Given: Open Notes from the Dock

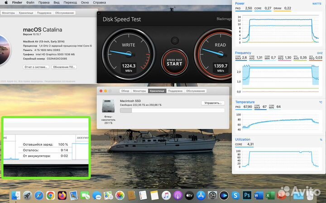Looking at the screenshot, I should pos(154,195).
